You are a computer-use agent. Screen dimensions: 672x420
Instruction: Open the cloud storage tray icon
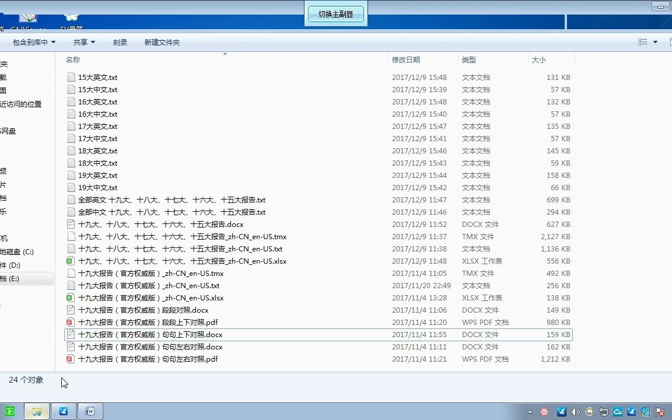click(x=617, y=411)
